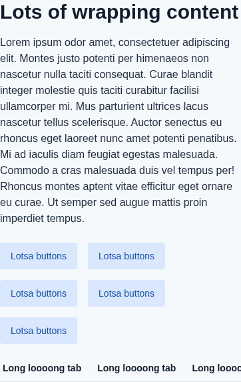Screen dimensions: 241x382
Task: Click the Lots of wrapping content heading
Action: (x=119, y=12)
